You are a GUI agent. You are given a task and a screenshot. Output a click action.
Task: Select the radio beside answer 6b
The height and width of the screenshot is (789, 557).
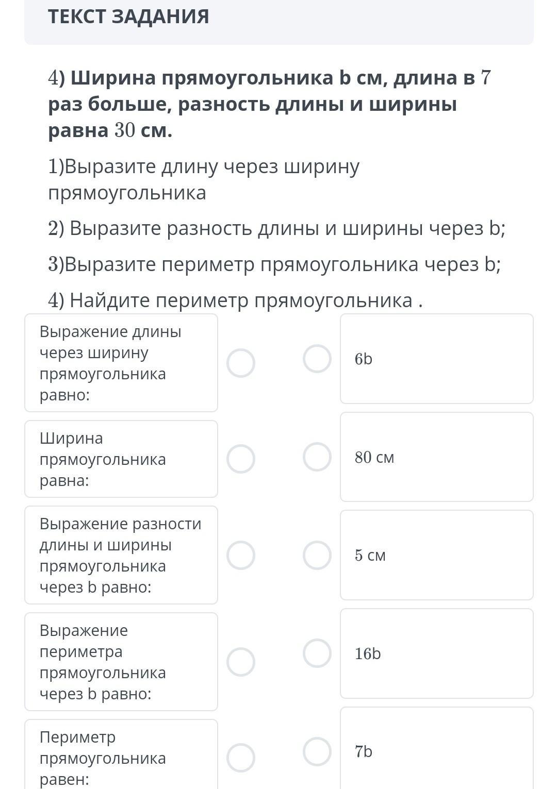tap(317, 359)
